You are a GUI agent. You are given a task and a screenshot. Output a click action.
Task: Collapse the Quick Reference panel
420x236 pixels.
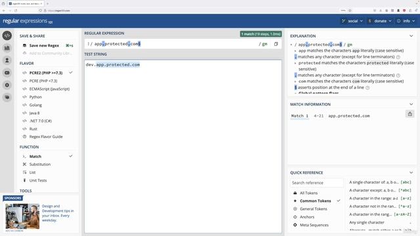411,172
